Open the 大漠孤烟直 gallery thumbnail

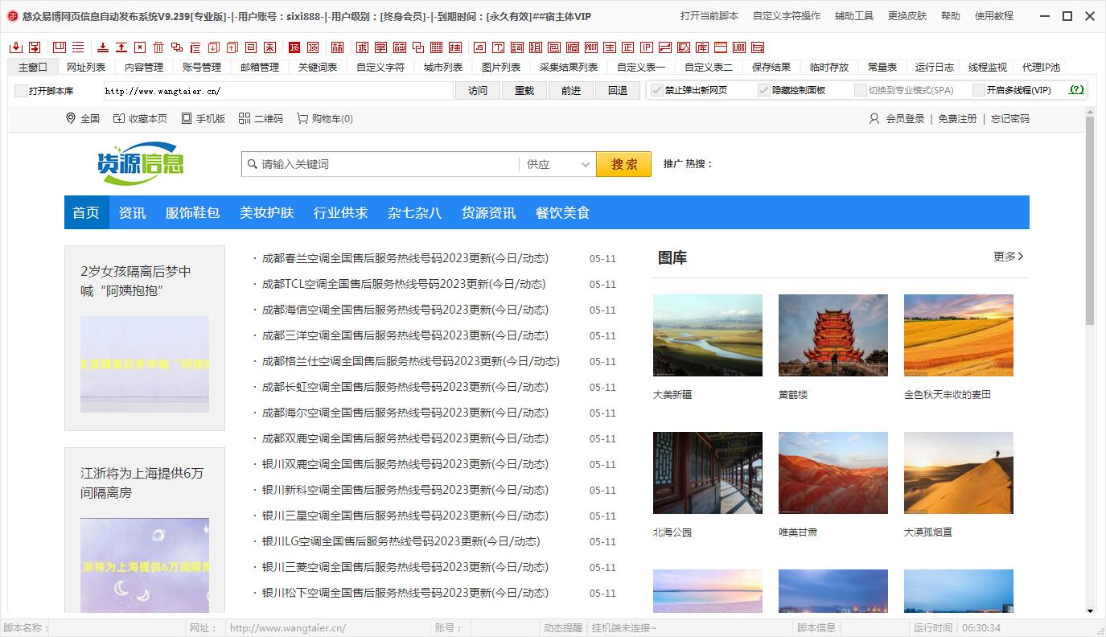959,473
